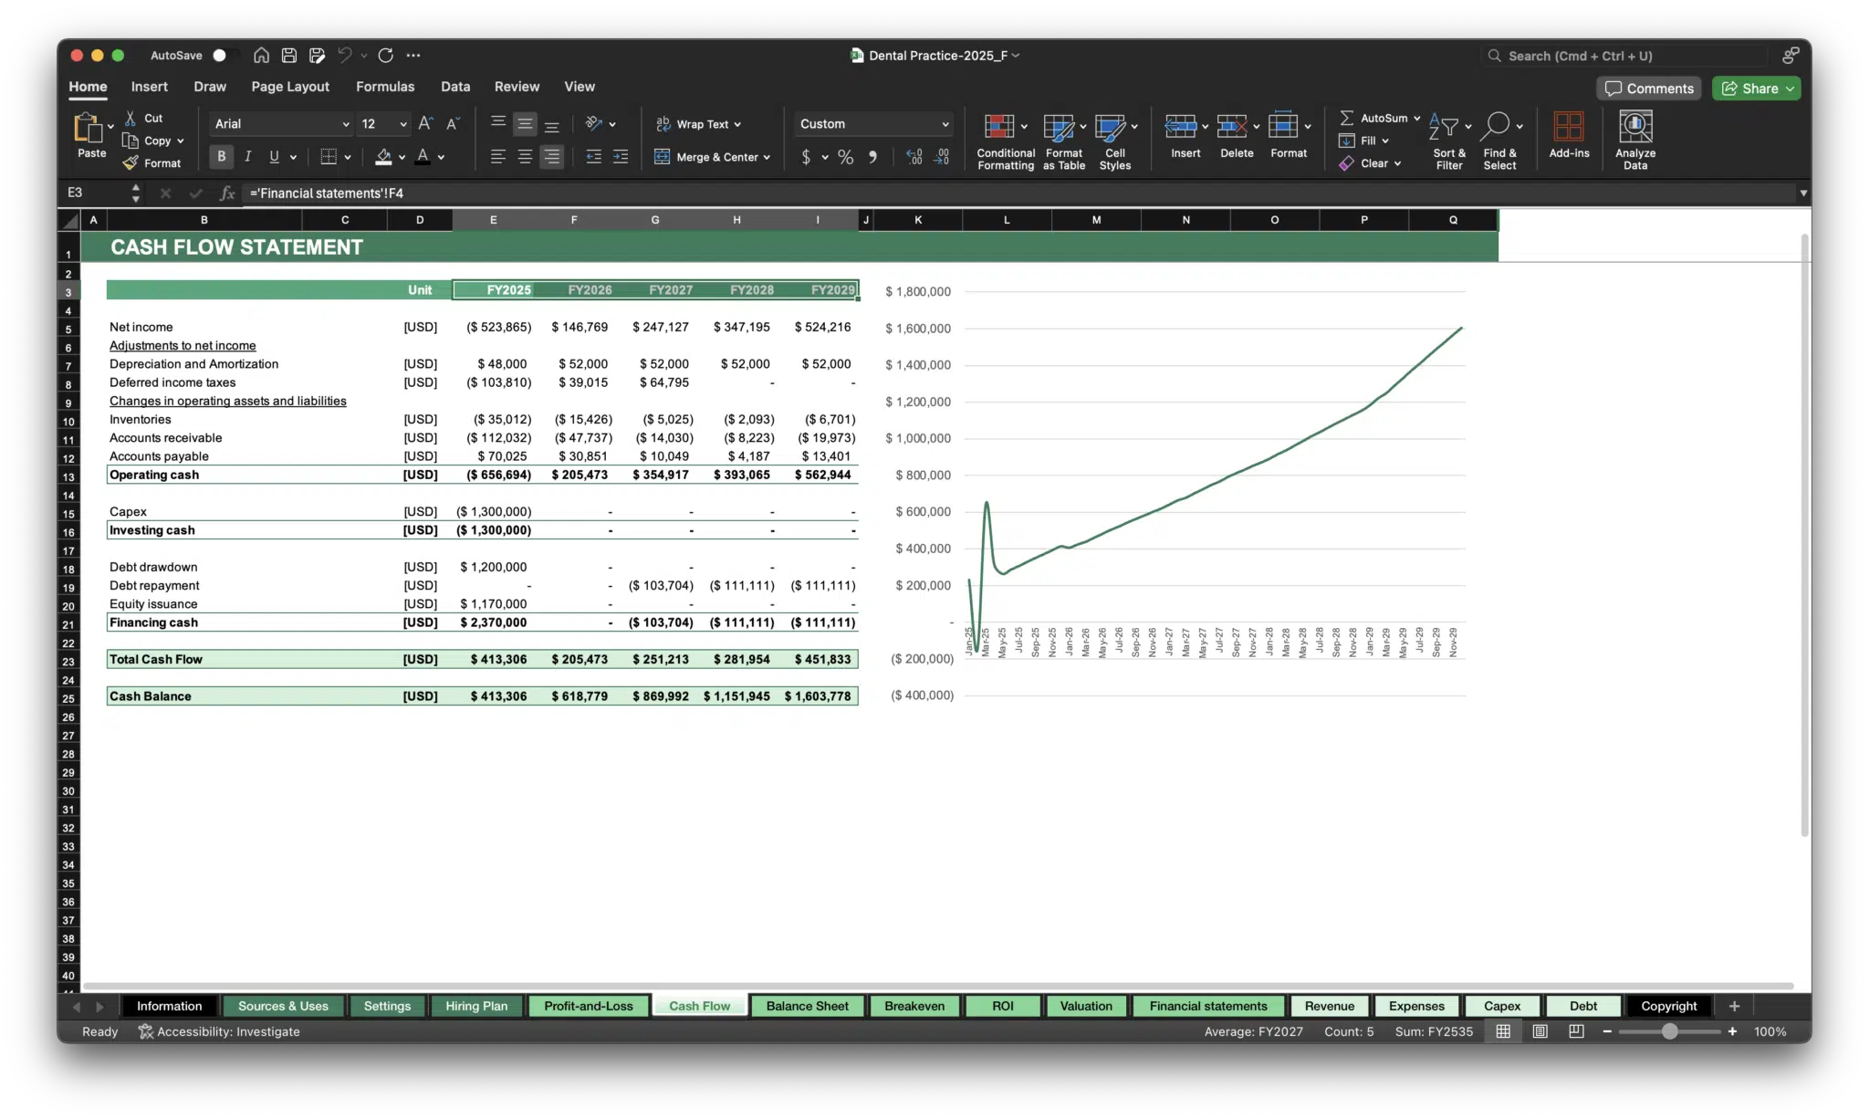Click the Comments button
Viewport: 1869px width, 1119px height.
point(1648,88)
